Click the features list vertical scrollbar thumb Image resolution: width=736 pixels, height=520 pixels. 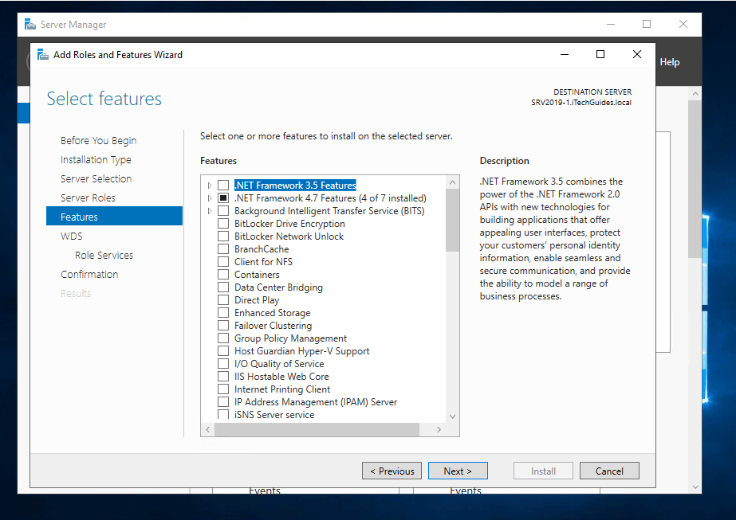(452, 220)
